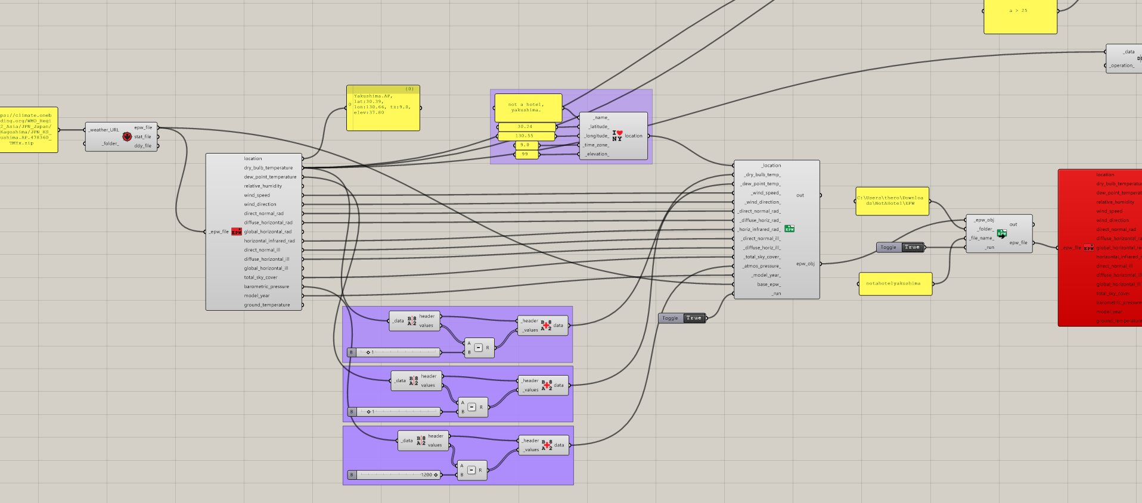
Task: Click the slider showing the value 1200
Action: coord(398,475)
